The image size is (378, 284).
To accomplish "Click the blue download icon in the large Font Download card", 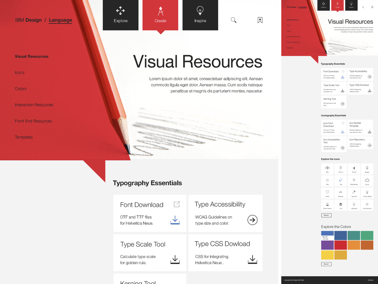I will (x=175, y=220).
